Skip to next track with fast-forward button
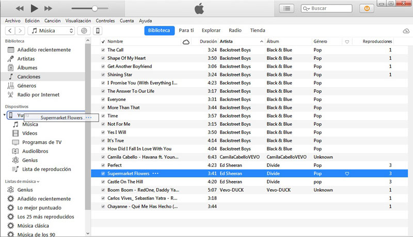This screenshot has height=237, width=413. [48, 8]
